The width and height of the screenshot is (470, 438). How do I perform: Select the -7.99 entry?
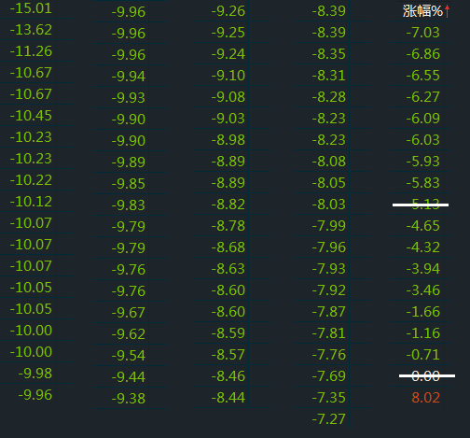coord(329,226)
